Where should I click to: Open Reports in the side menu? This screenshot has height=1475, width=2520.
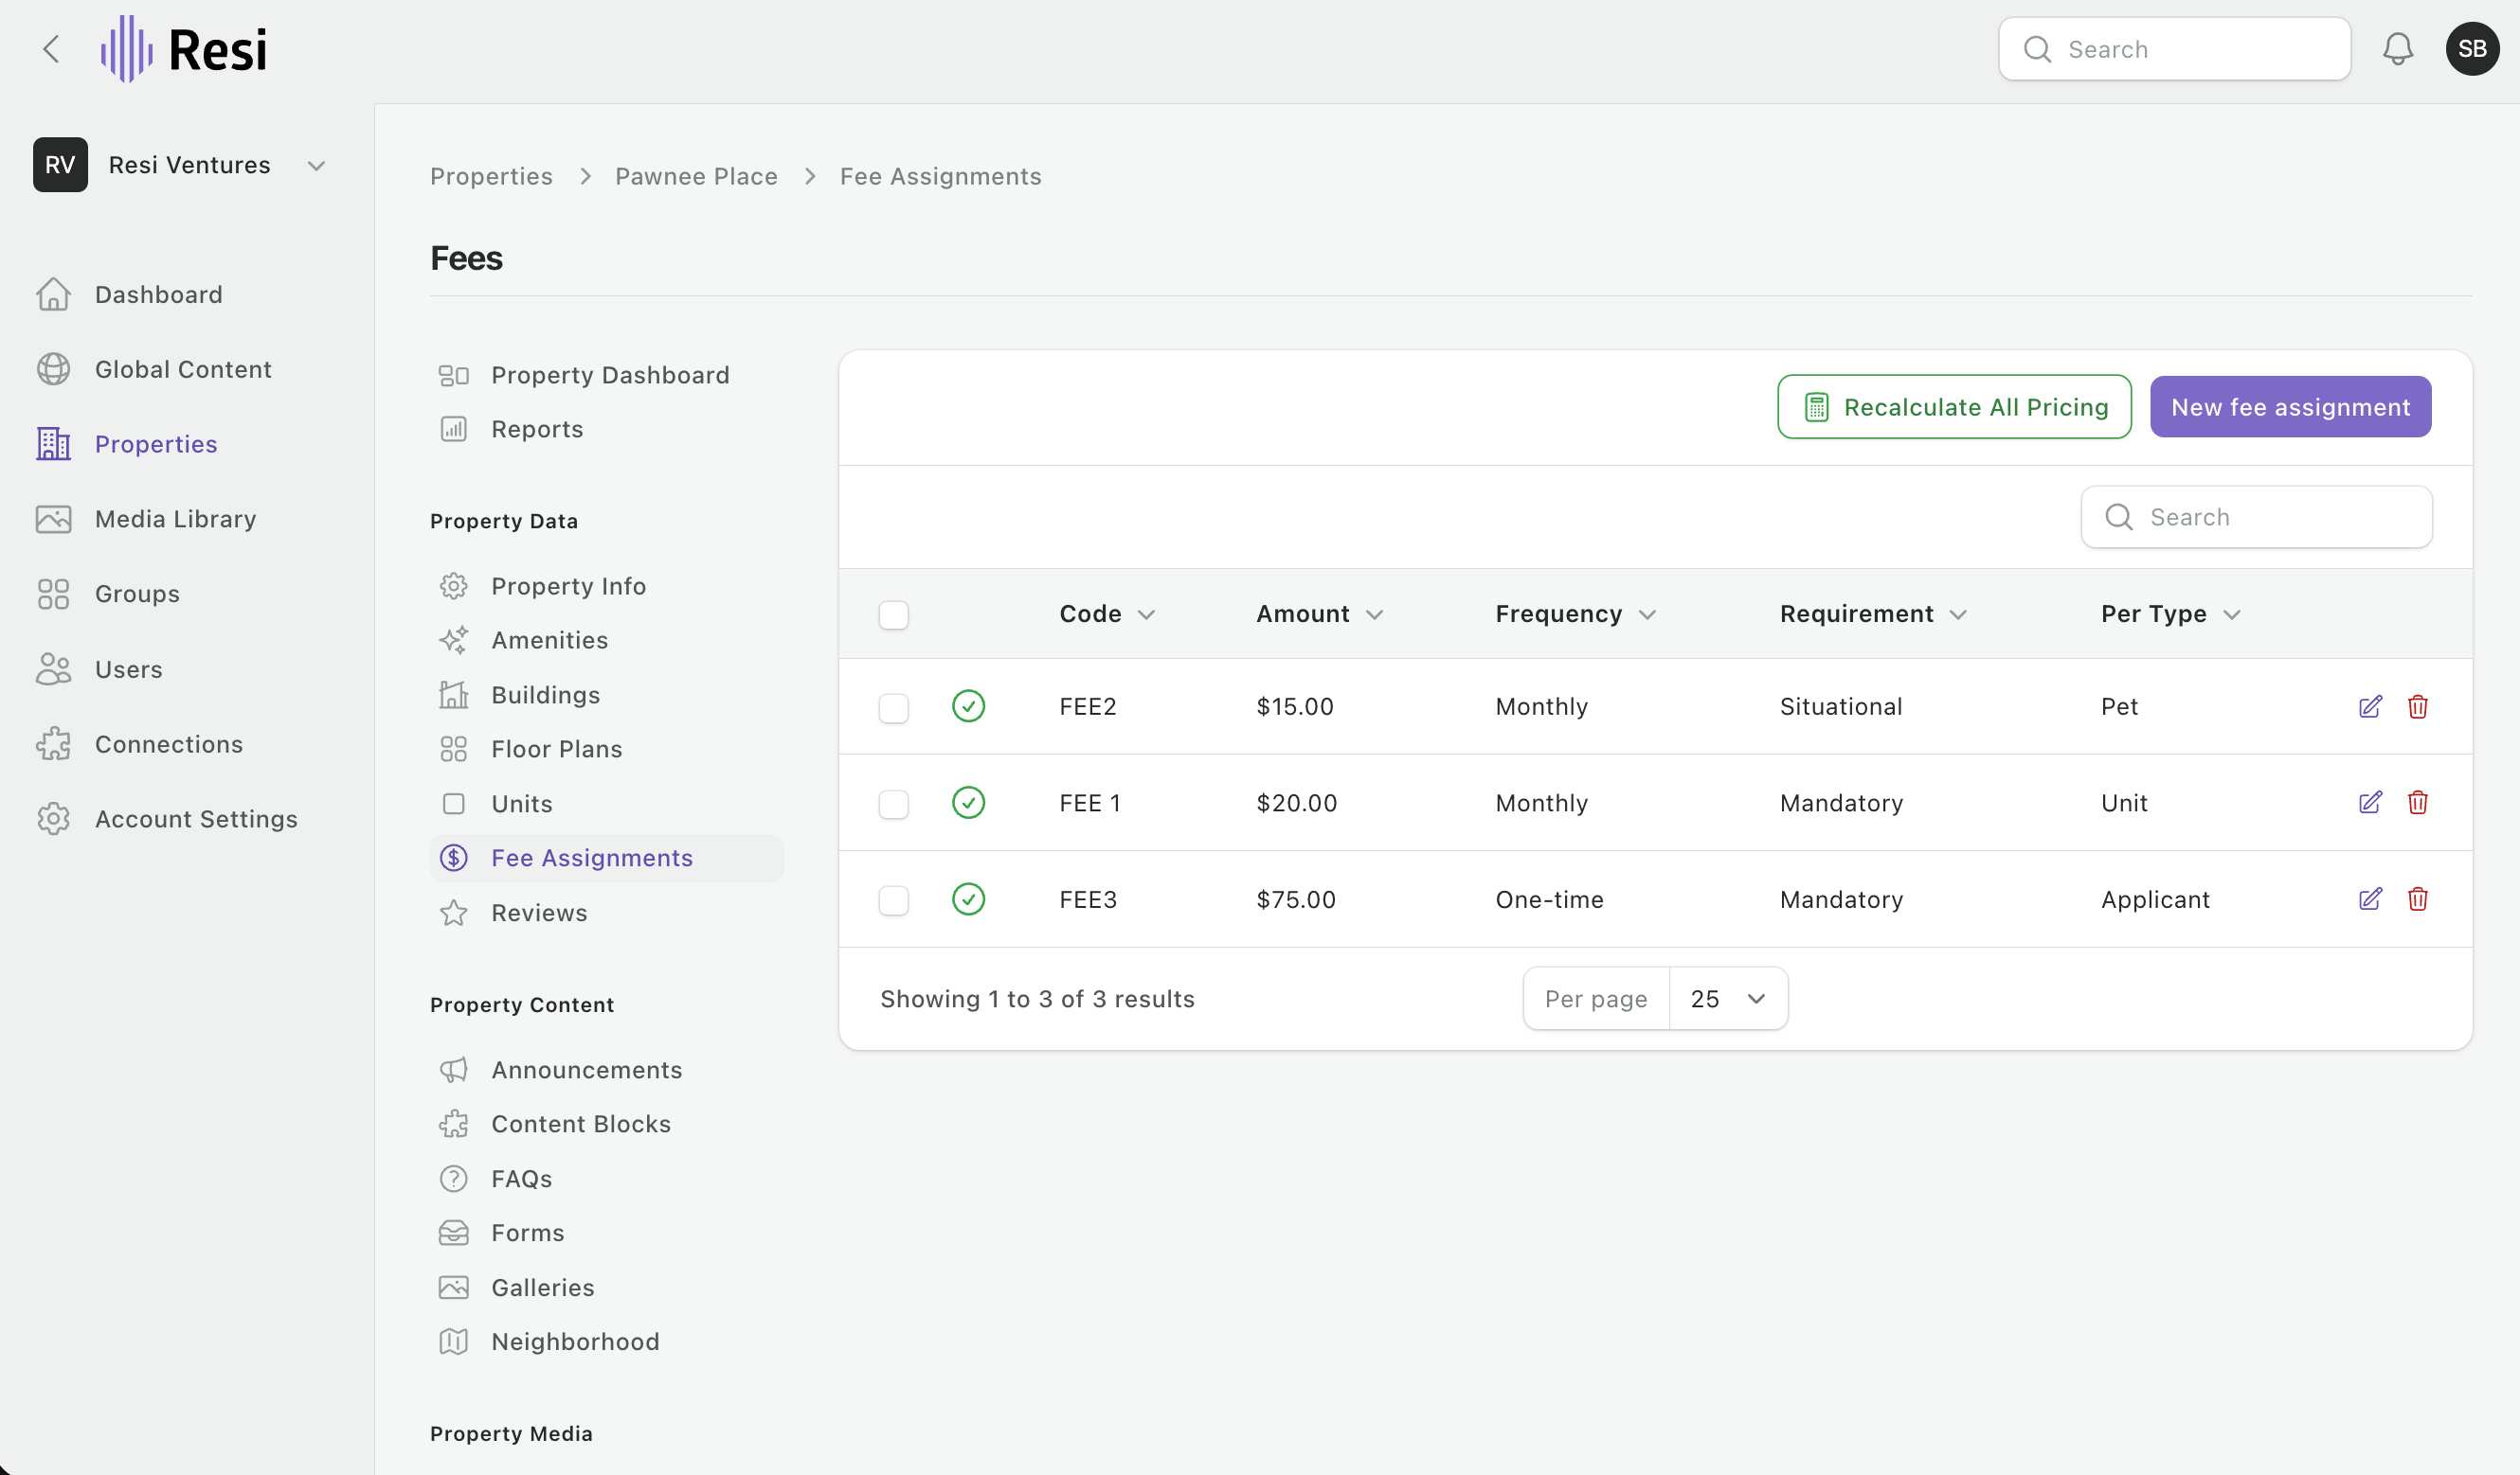pos(606,430)
